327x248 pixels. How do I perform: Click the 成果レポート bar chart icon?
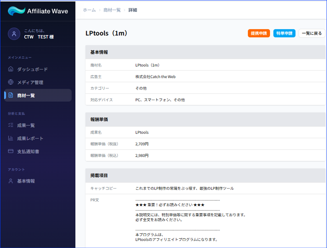tap(11, 138)
